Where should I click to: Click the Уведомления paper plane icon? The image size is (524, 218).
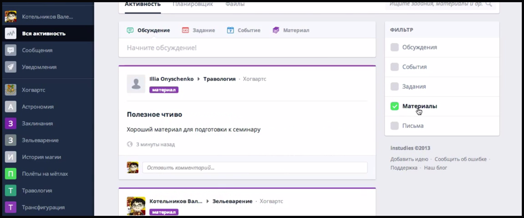[11, 67]
